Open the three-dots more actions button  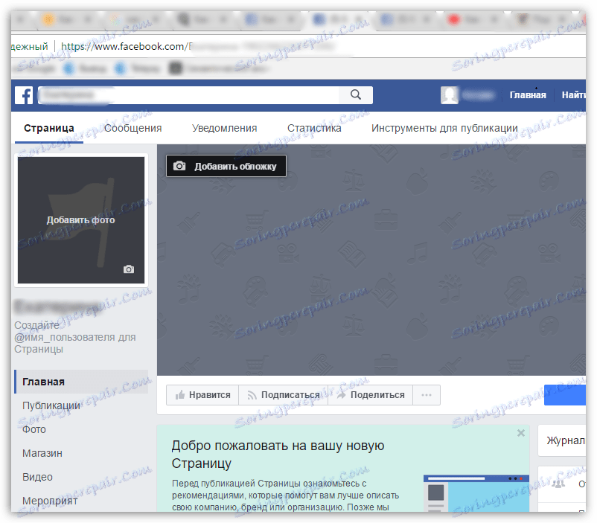[427, 395]
